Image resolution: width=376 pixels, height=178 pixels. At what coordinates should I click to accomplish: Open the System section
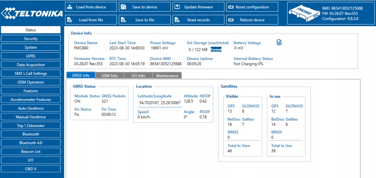coord(31,47)
